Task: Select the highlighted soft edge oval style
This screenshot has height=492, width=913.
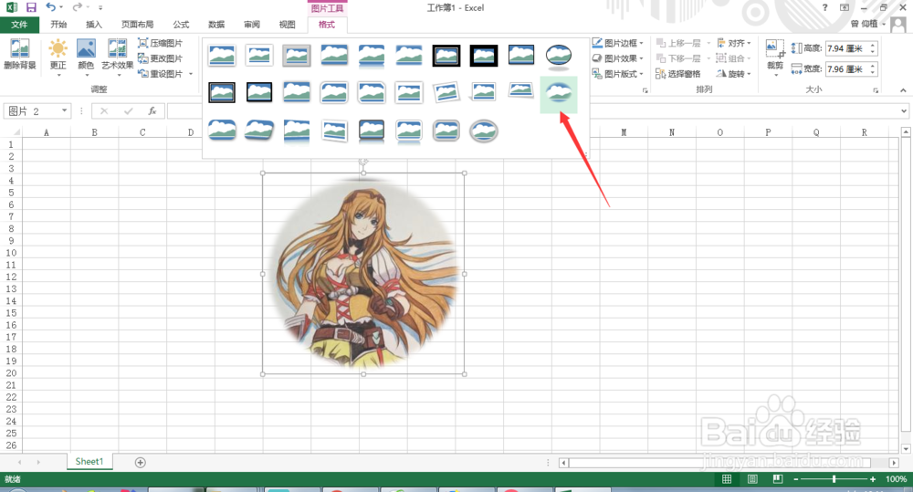Action: pos(559,94)
